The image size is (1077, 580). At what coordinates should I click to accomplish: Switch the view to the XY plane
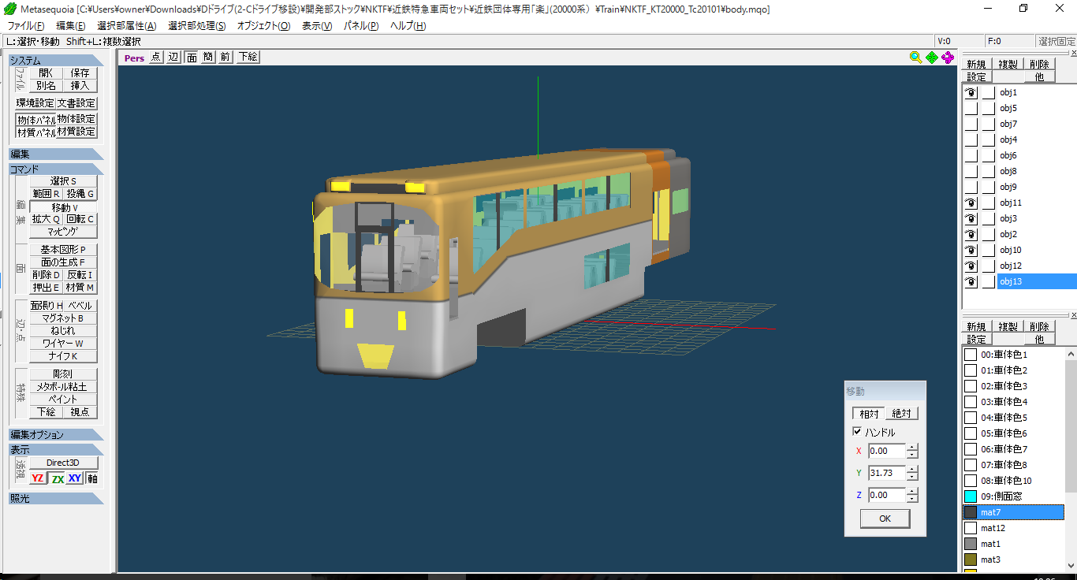click(x=75, y=478)
